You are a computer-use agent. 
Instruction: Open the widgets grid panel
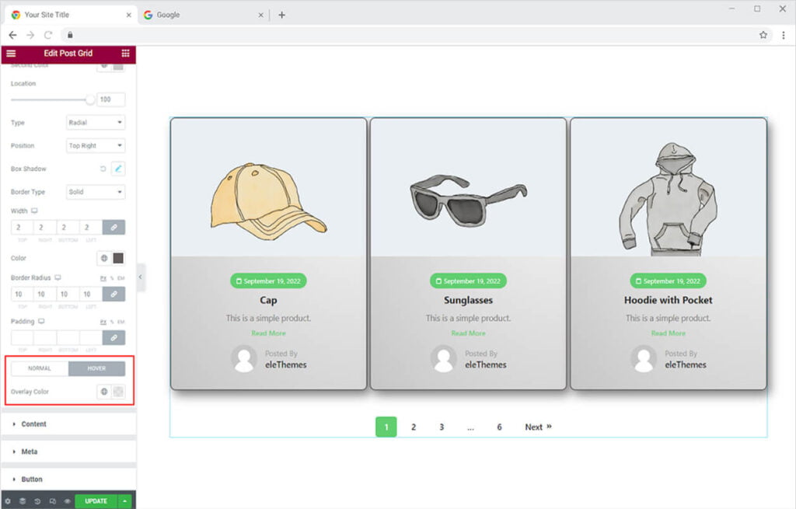pyautogui.click(x=125, y=54)
